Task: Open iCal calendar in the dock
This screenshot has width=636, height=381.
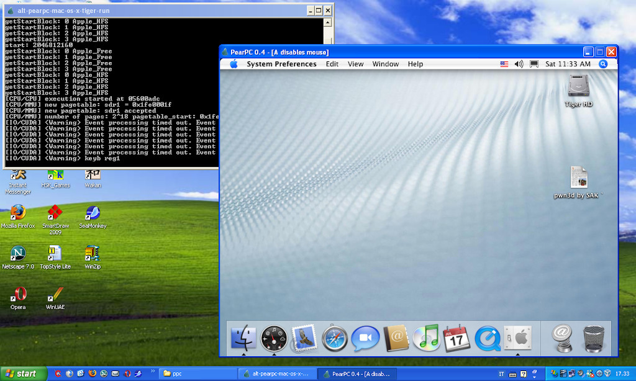Action: pyautogui.click(x=457, y=338)
